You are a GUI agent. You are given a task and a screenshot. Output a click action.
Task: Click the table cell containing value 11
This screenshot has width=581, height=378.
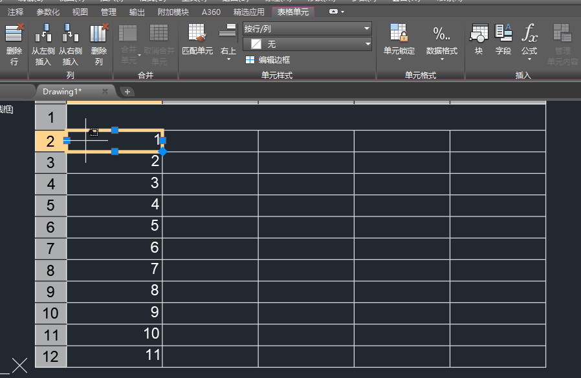point(115,355)
